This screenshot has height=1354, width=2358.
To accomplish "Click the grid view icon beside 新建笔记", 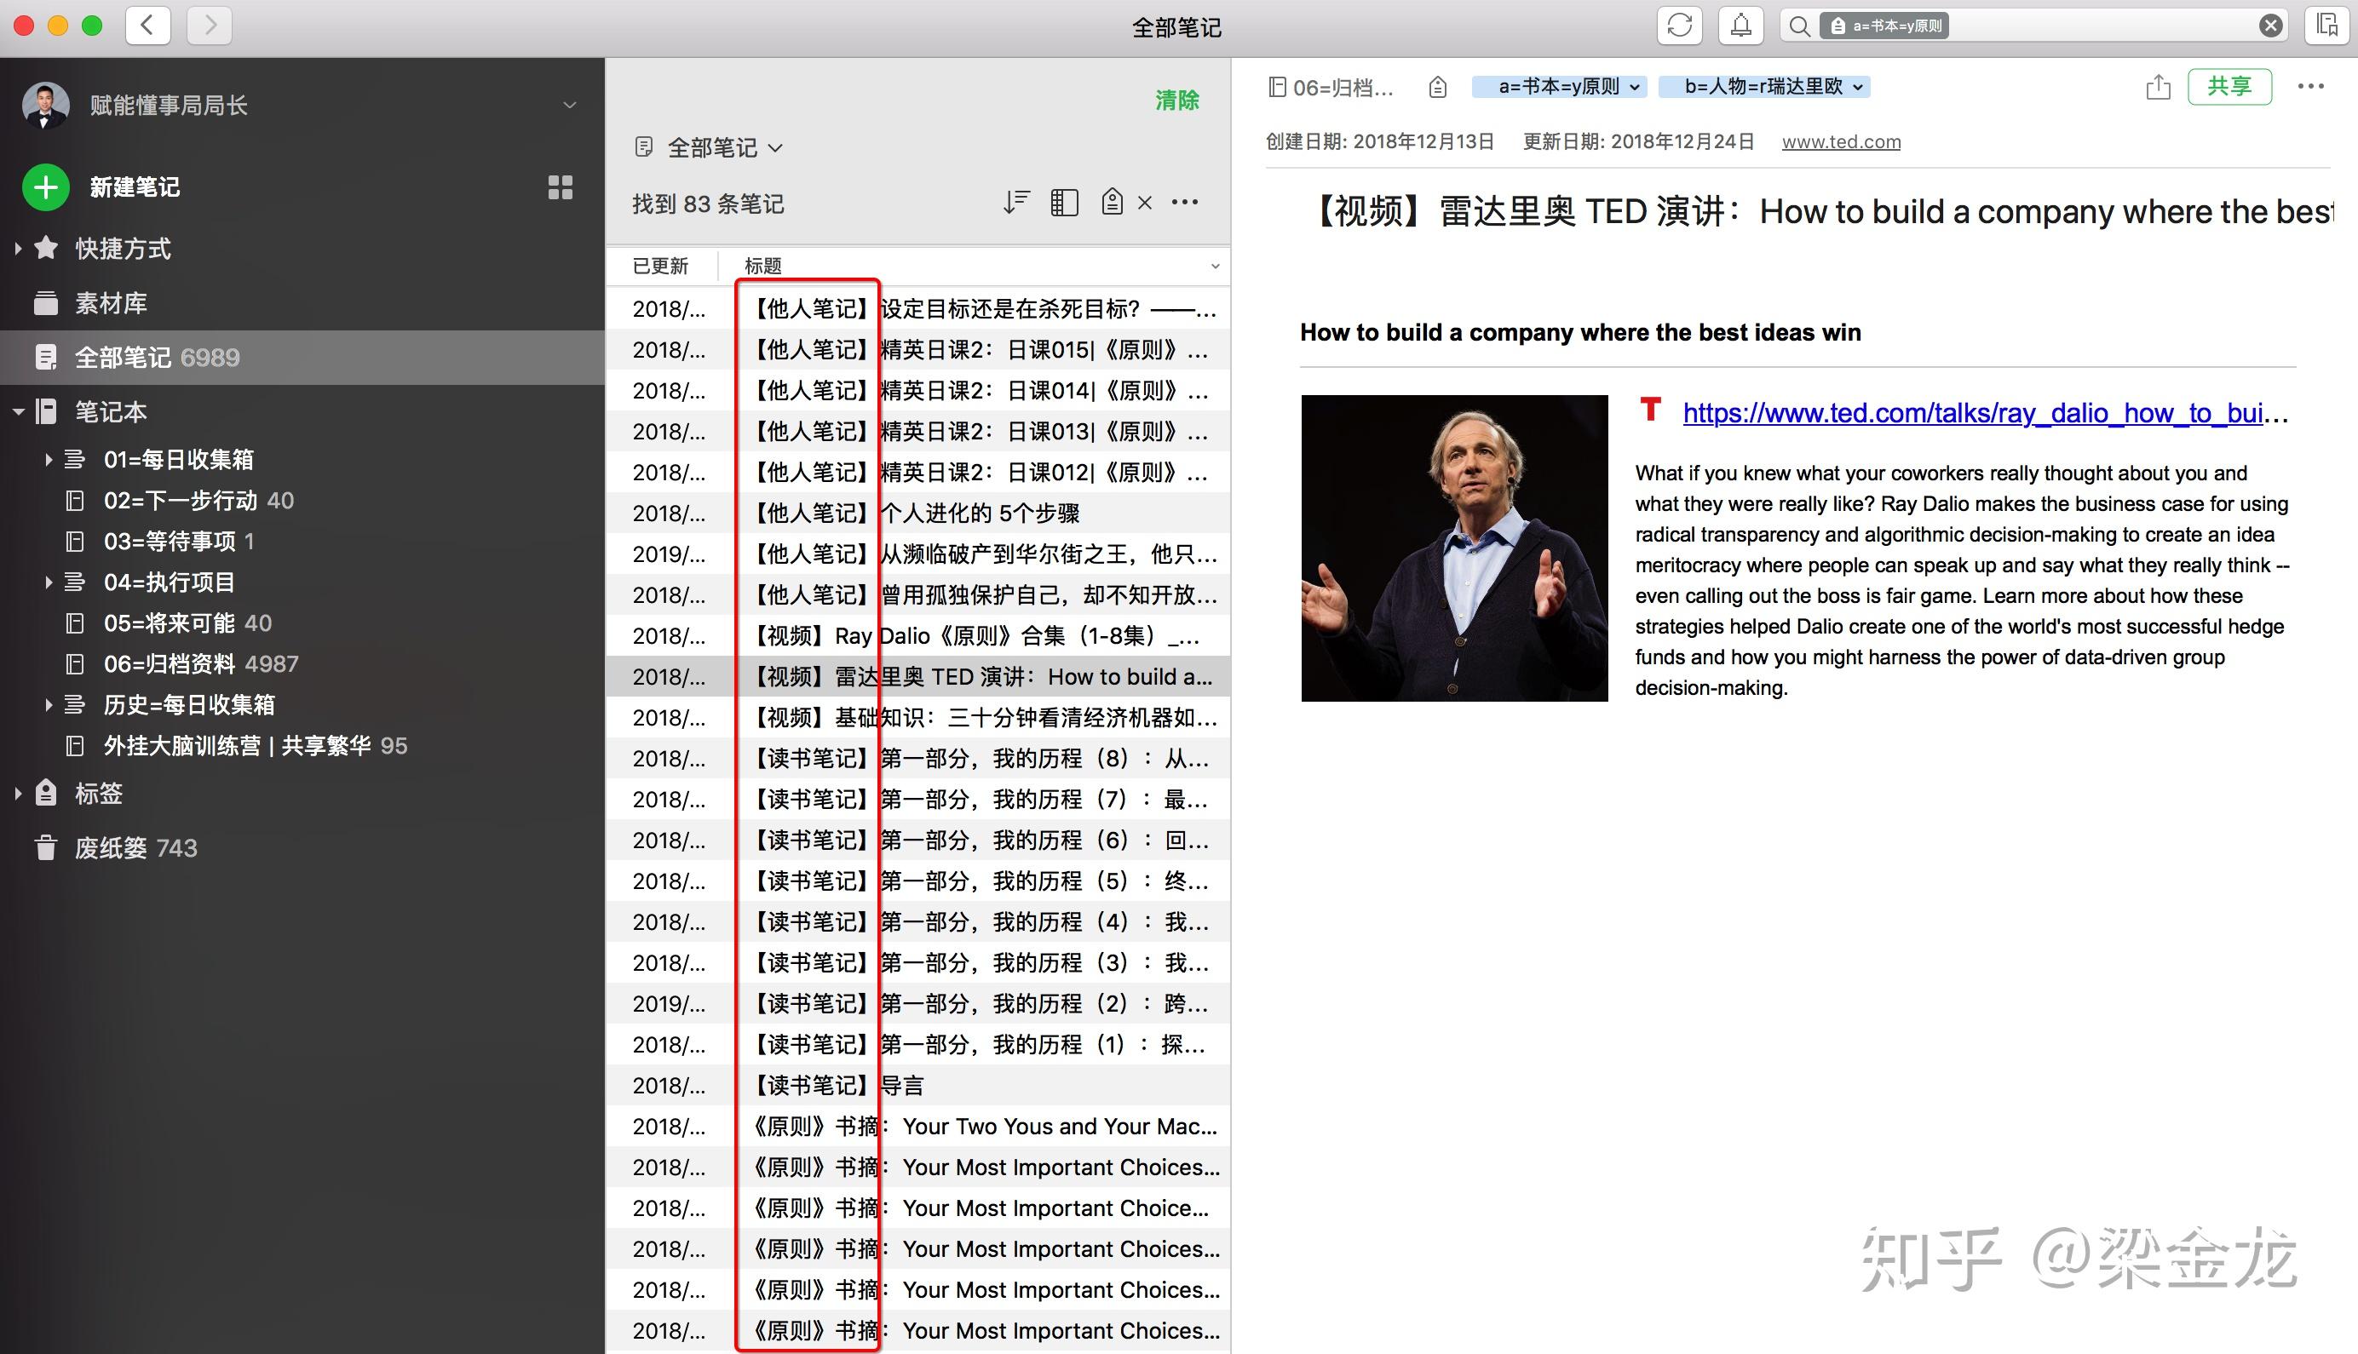I will click(x=560, y=186).
